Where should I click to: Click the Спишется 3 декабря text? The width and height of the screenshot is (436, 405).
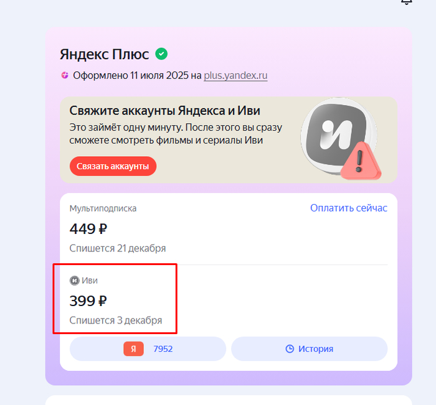115,320
